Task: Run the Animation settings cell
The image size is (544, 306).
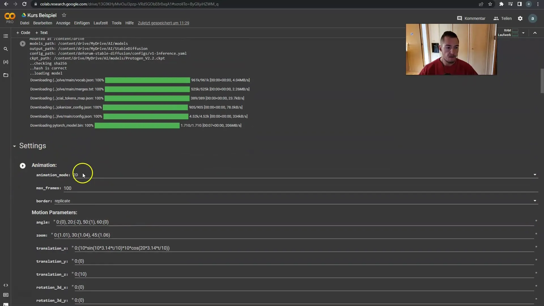Action: coord(23,166)
